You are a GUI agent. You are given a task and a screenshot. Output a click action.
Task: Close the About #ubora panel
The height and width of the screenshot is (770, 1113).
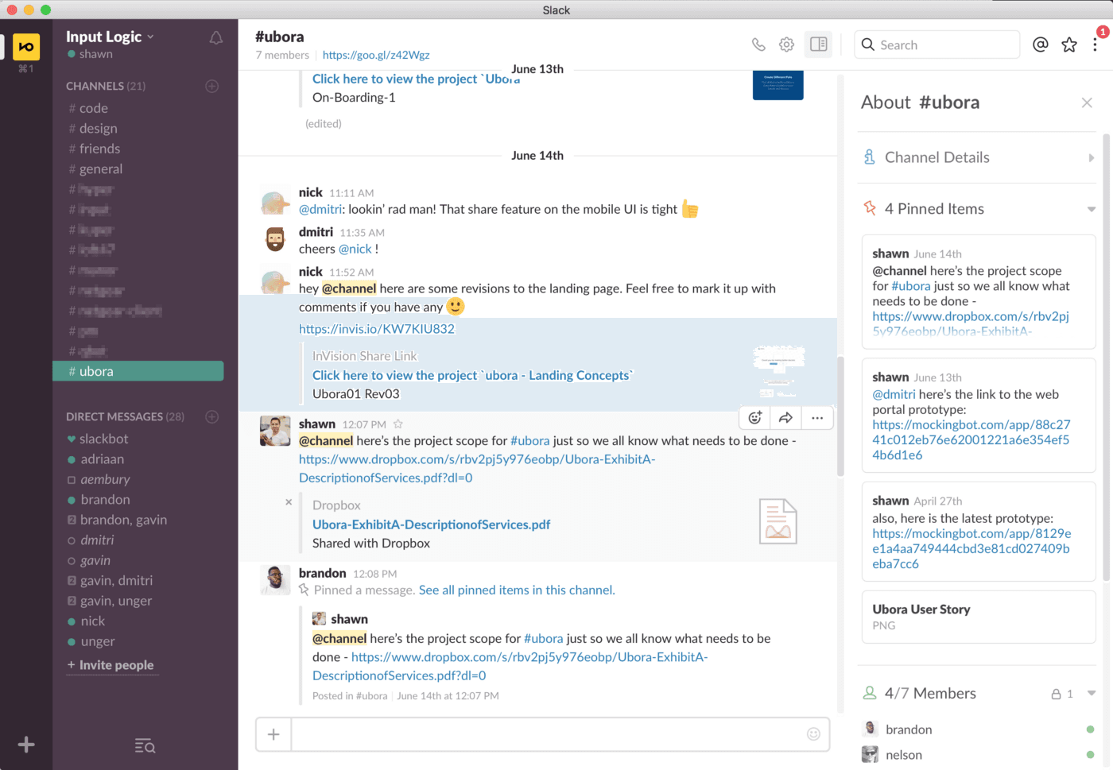pos(1087,103)
